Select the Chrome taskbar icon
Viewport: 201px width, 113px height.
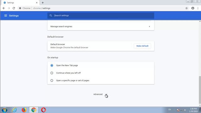pyautogui.click(x=34, y=110)
